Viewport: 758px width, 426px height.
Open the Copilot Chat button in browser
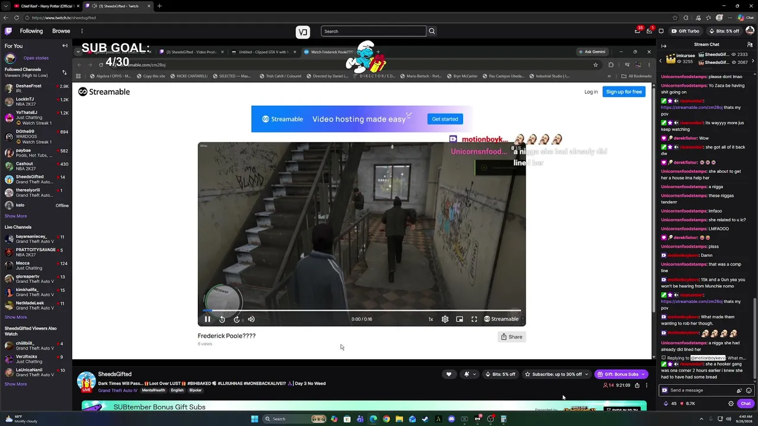(x=746, y=18)
